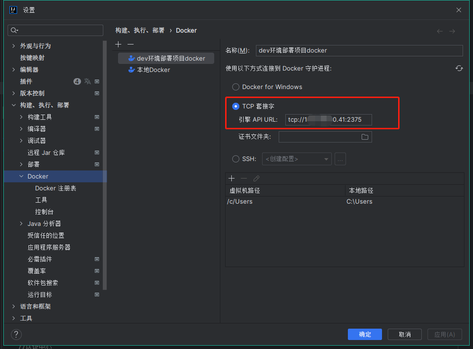Viewport: 473px width, 349px height.
Task: Add a new Docker configuration with the plus icon
Action: [118, 44]
